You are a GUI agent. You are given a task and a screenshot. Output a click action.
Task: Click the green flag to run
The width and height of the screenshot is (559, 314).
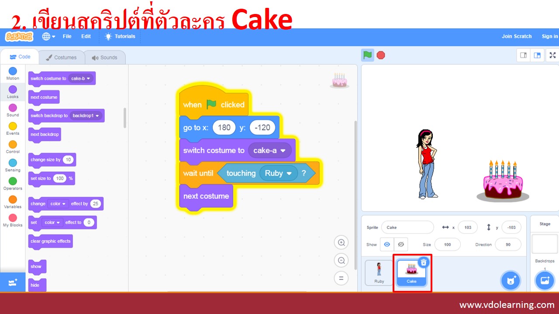pyautogui.click(x=368, y=55)
